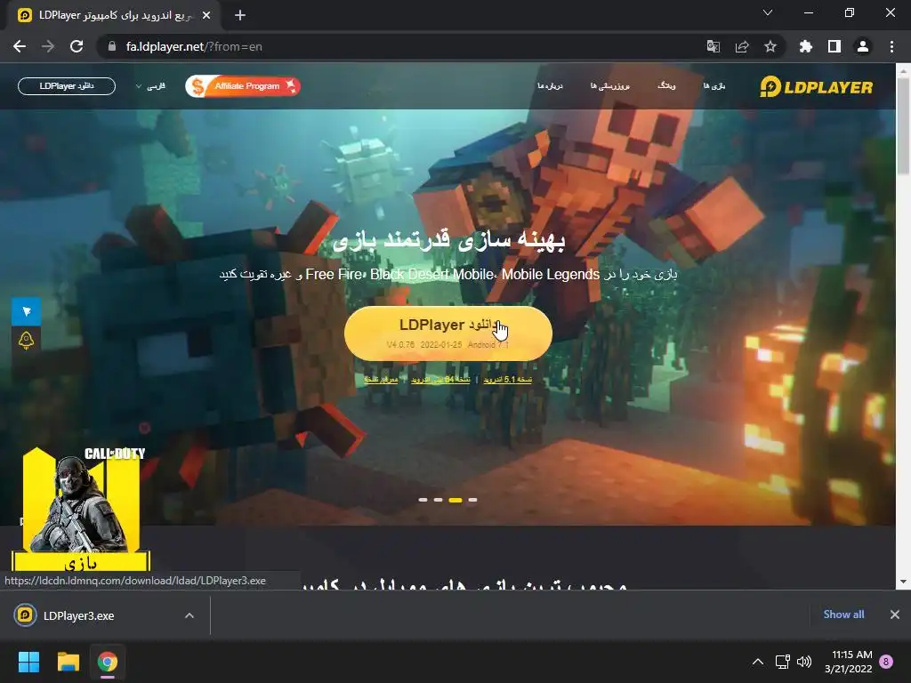Select the fourth carousel slide indicator
The height and width of the screenshot is (683, 911).
click(x=473, y=500)
